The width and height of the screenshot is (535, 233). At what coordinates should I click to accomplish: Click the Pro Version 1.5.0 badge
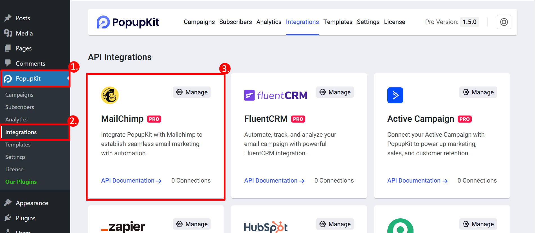pos(469,22)
